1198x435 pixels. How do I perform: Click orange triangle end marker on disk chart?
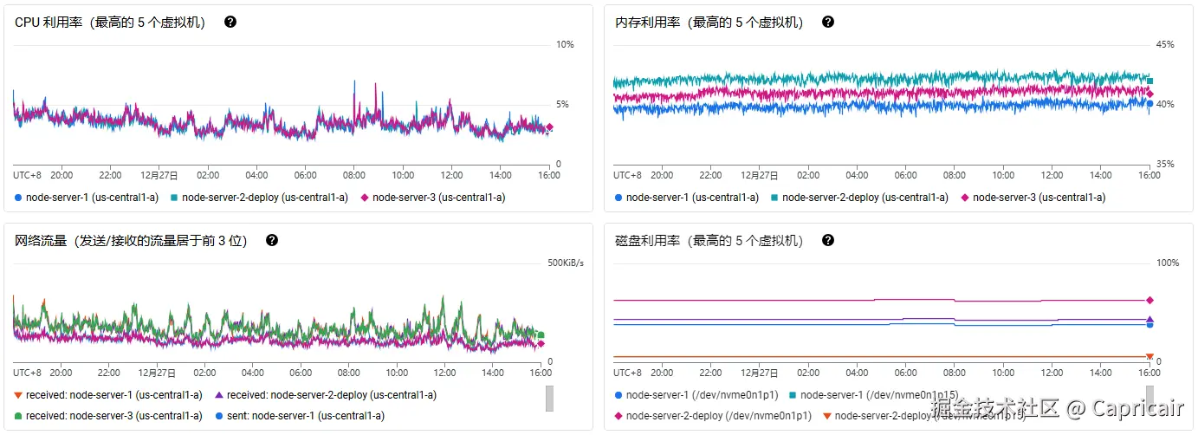(x=1149, y=356)
